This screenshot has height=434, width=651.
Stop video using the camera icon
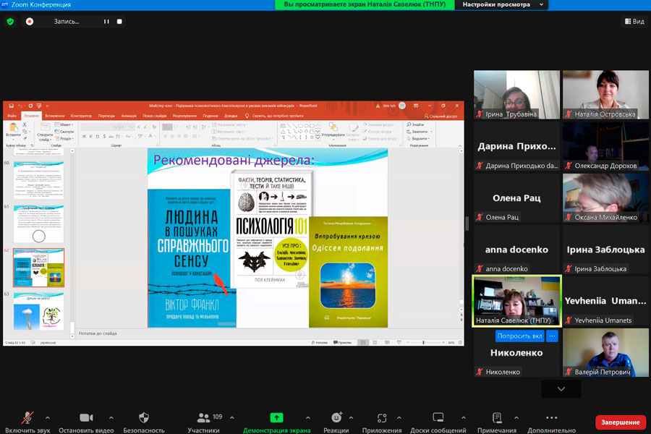(86, 418)
